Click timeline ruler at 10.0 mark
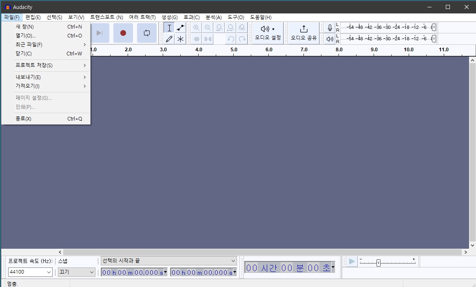The width and height of the screenshot is (476, 287). (x=409, y=50)
